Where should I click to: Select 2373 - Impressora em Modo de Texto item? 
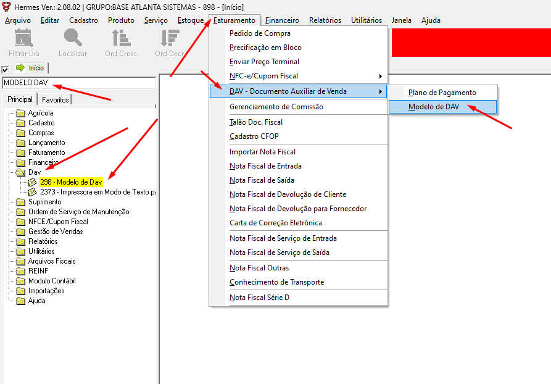(97, 192)
